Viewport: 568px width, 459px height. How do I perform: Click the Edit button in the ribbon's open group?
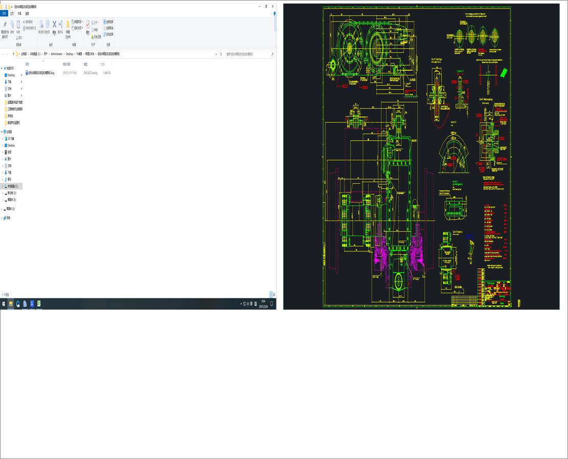(x=95, y=30)
